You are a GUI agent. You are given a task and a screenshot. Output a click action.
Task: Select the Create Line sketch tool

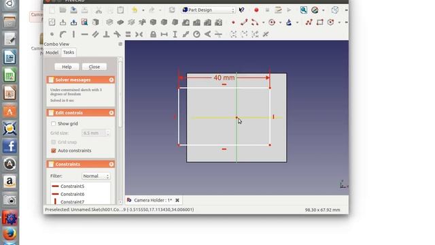[x=244, y=22]
